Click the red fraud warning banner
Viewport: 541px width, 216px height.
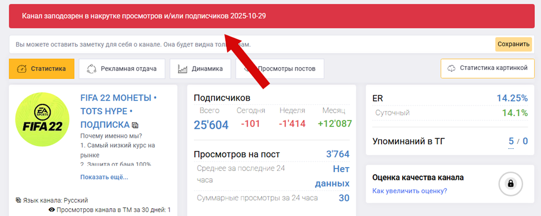272,16
